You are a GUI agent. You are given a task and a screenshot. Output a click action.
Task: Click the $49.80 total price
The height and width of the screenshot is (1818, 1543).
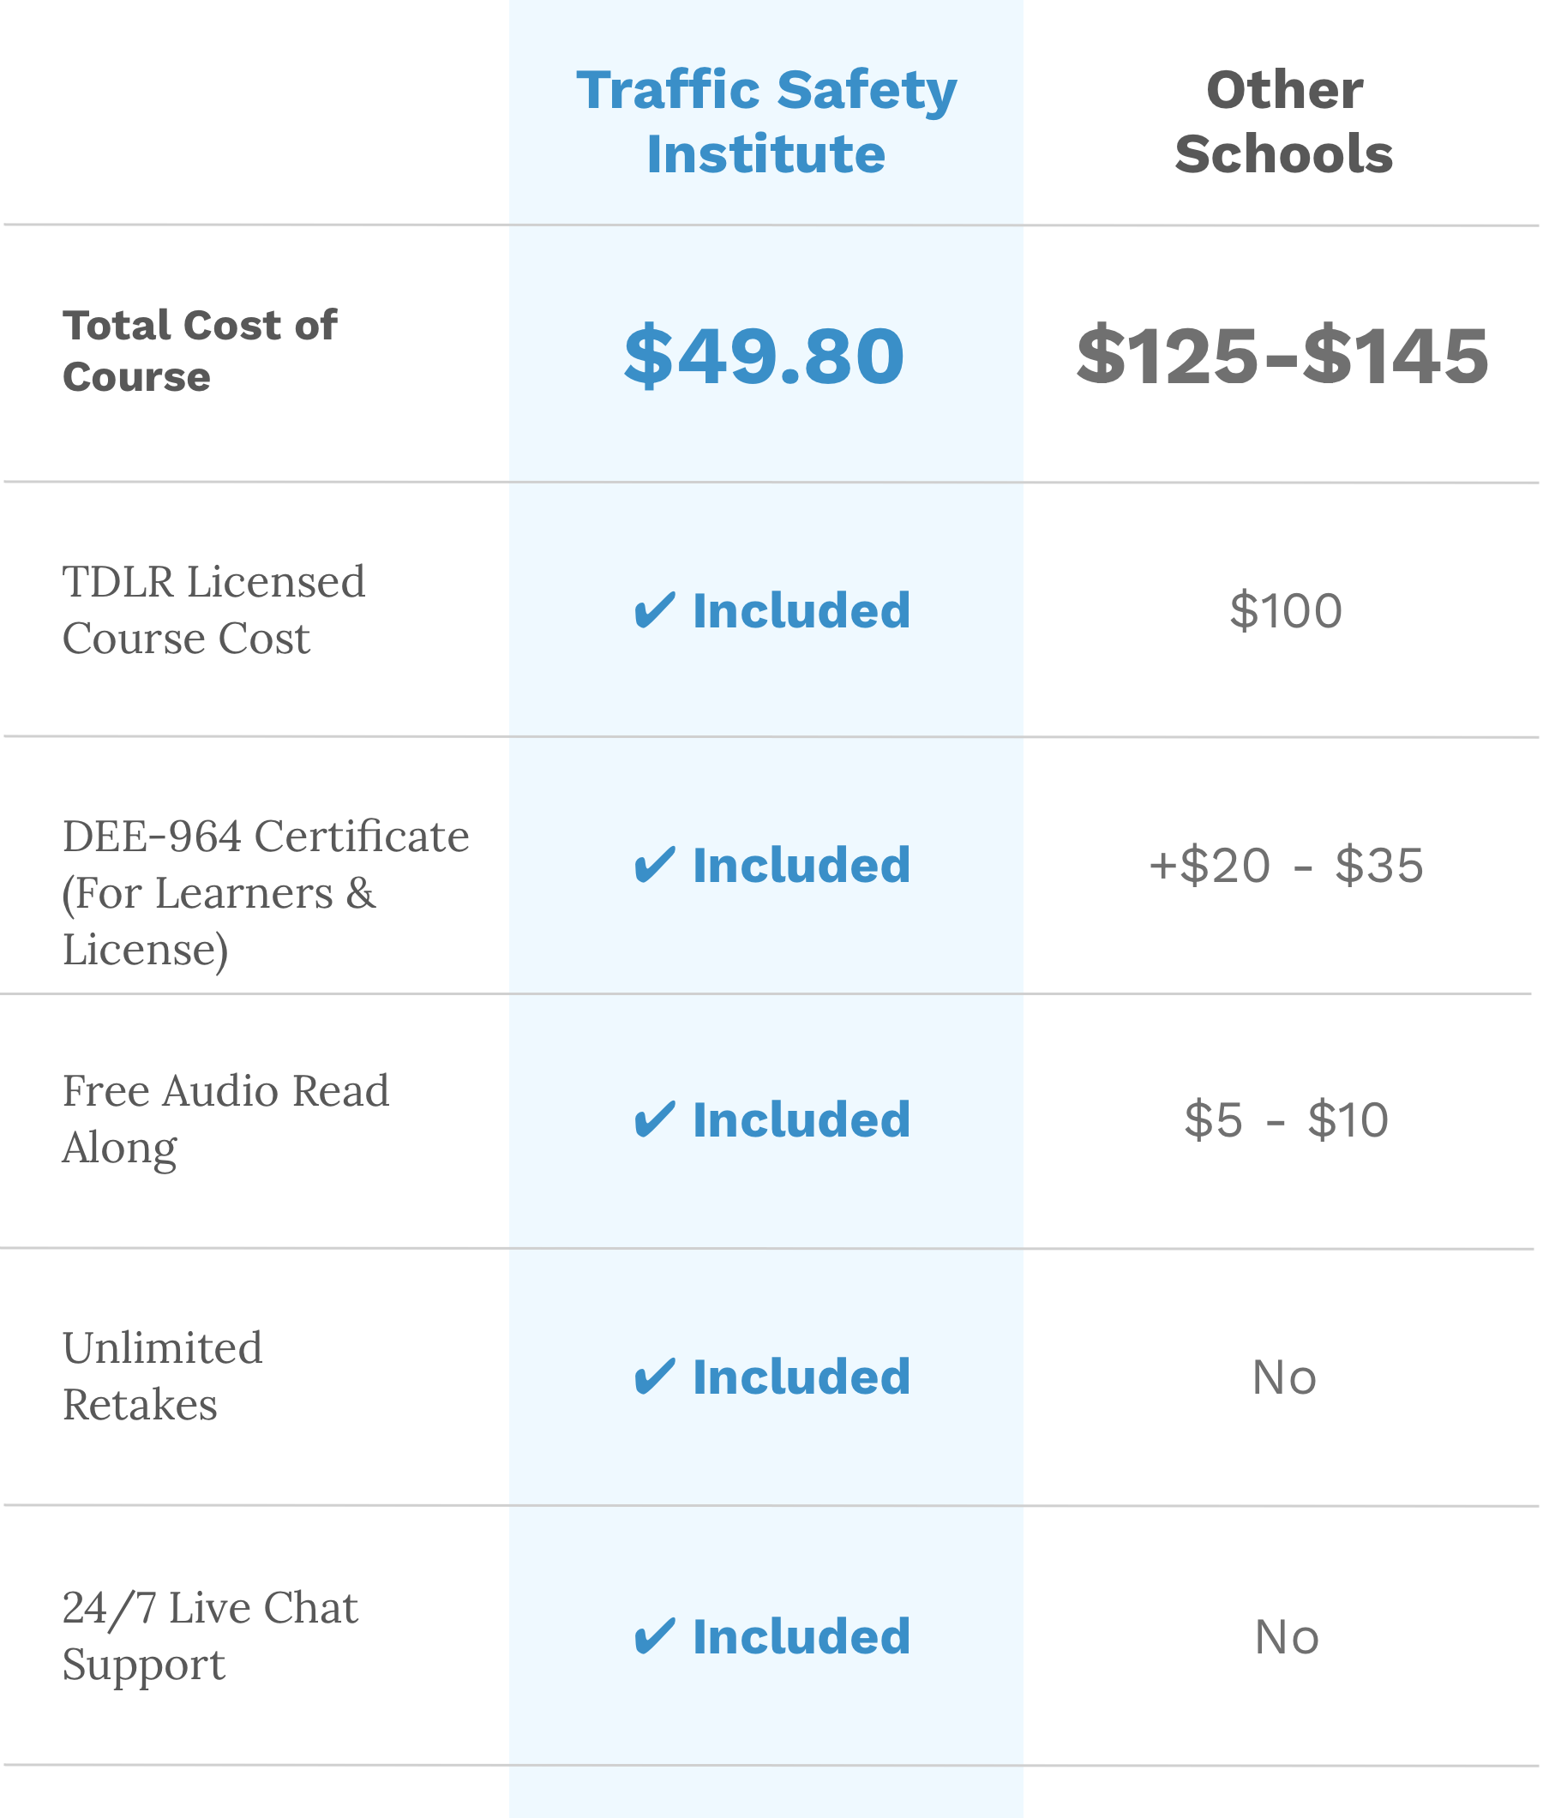pyautogui.click(x=765, y=355)
